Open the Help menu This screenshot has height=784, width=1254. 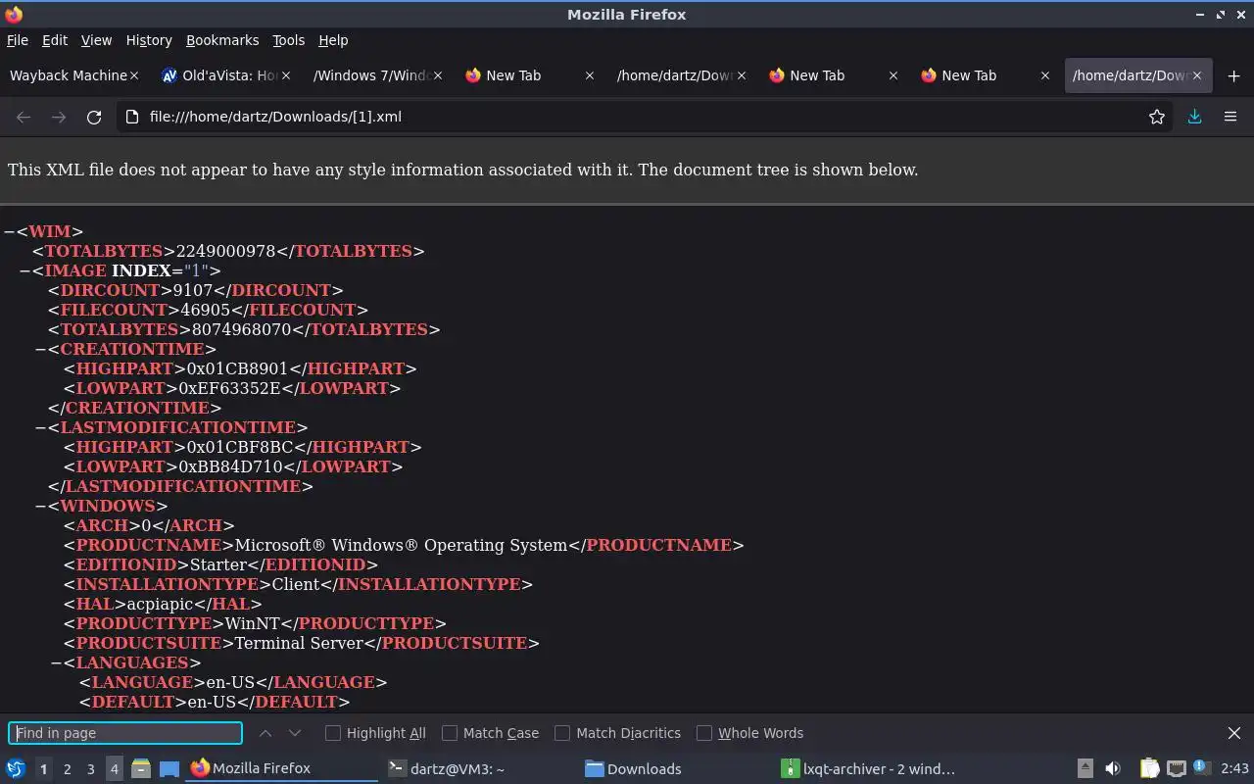click(x=333, y=40)
